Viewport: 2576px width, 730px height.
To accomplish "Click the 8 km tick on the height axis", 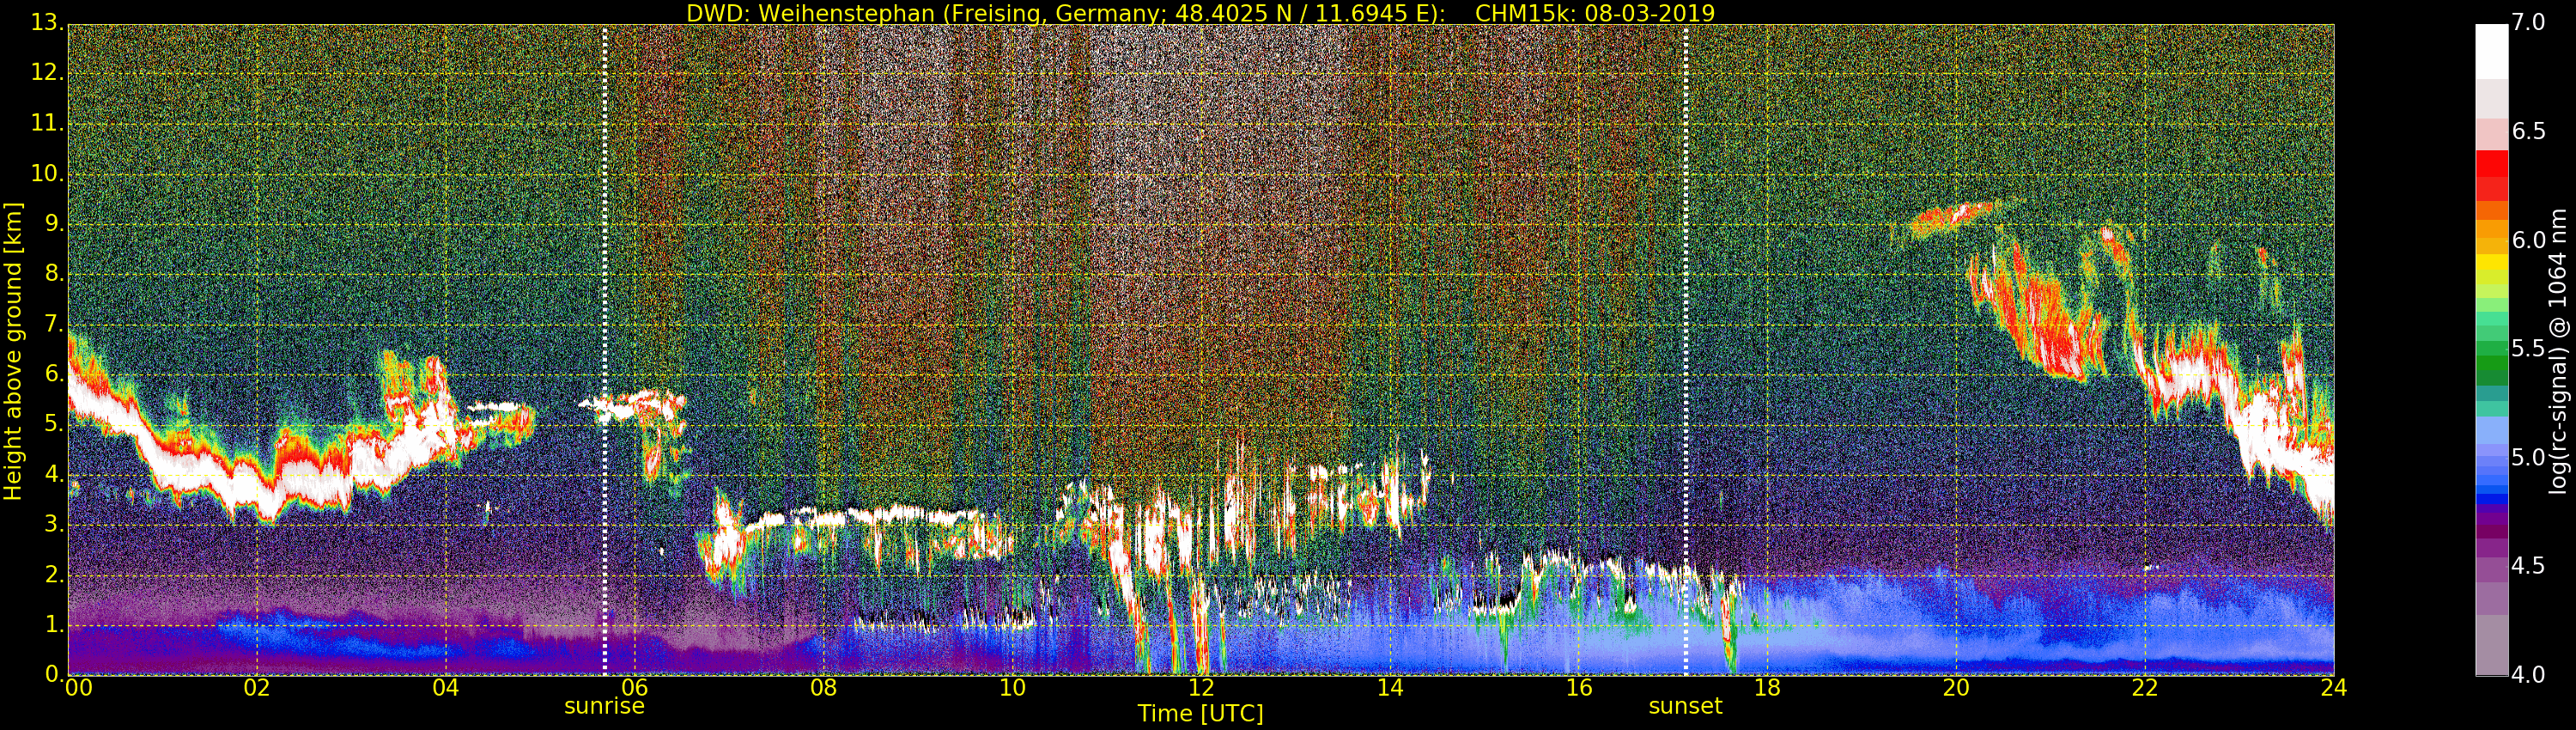I will 53,275.
